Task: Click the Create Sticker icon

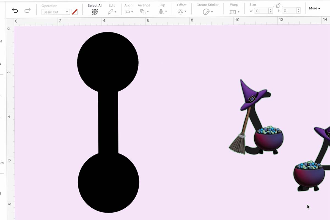Action: point(206,12)
